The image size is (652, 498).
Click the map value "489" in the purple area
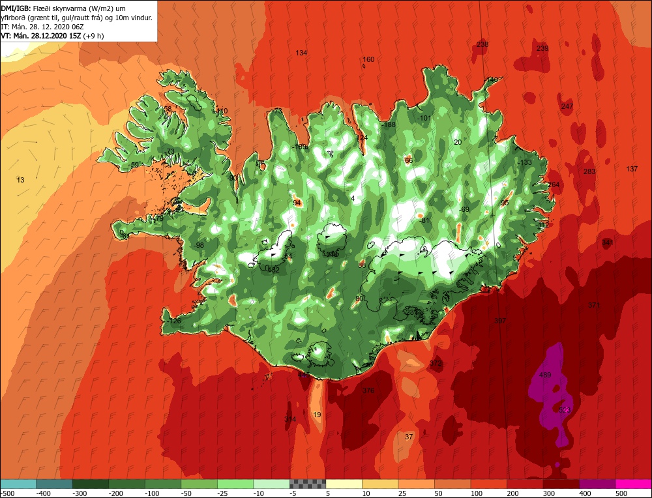pos(545,375)
